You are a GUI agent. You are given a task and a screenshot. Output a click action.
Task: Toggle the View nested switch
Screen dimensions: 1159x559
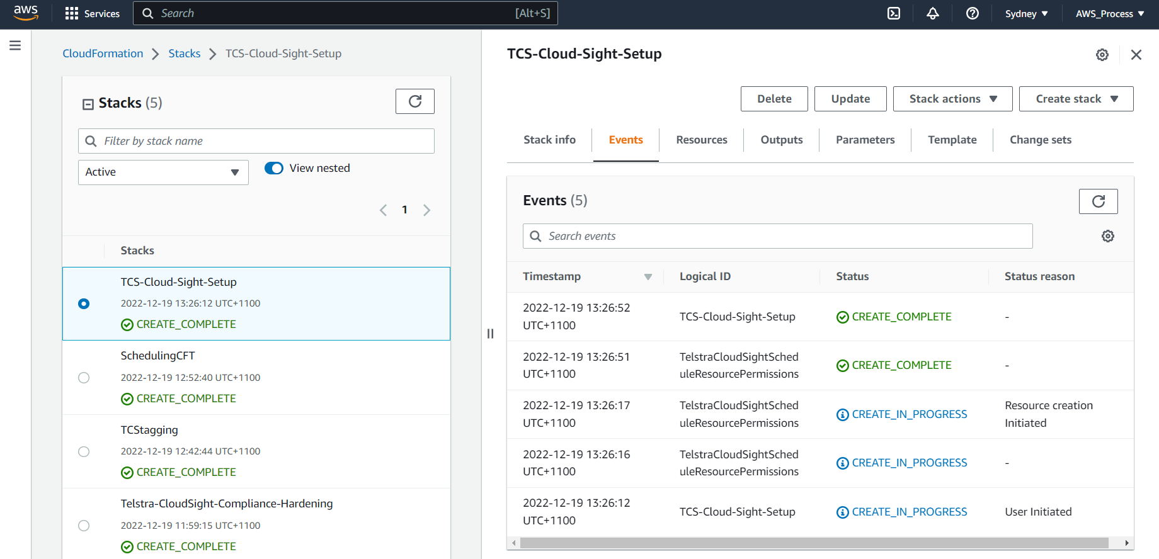point(274,168)
